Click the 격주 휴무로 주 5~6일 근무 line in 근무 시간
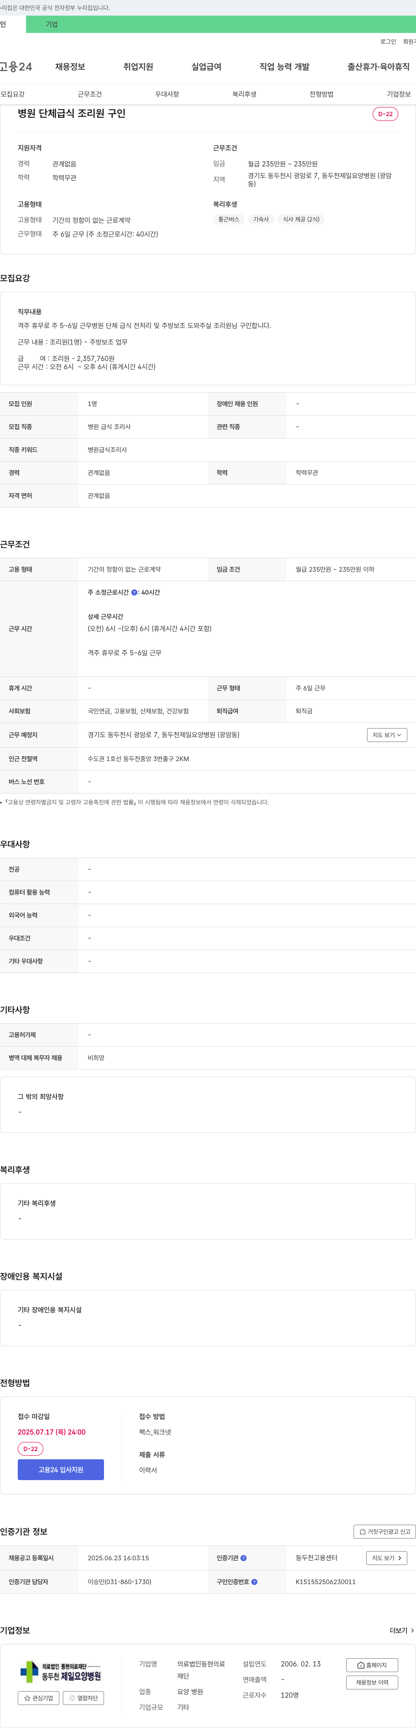The height and width of the screenshot is (1728, 416). pos(124,653)
